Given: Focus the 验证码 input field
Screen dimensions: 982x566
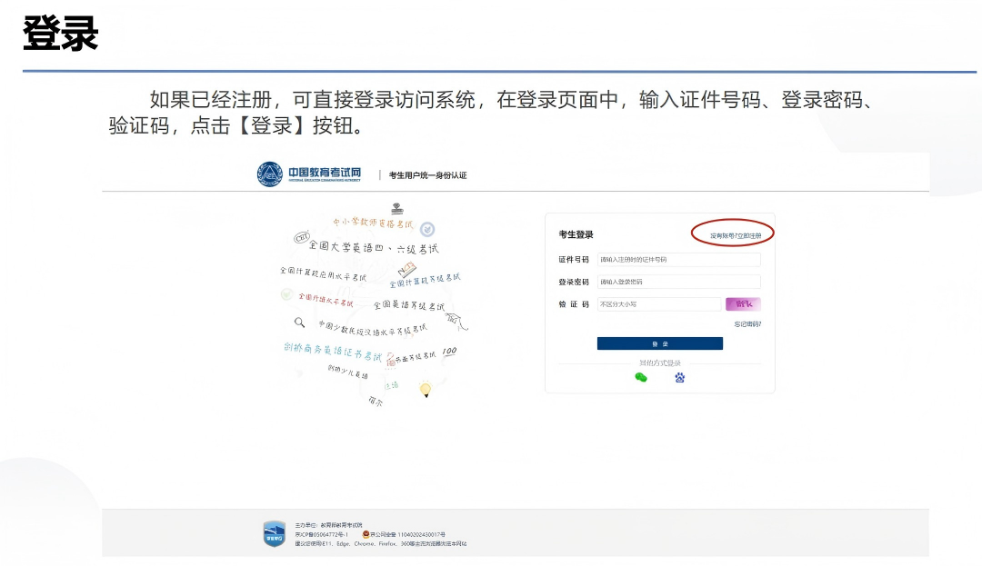Looking at the screenshot, I should (658, 304).
